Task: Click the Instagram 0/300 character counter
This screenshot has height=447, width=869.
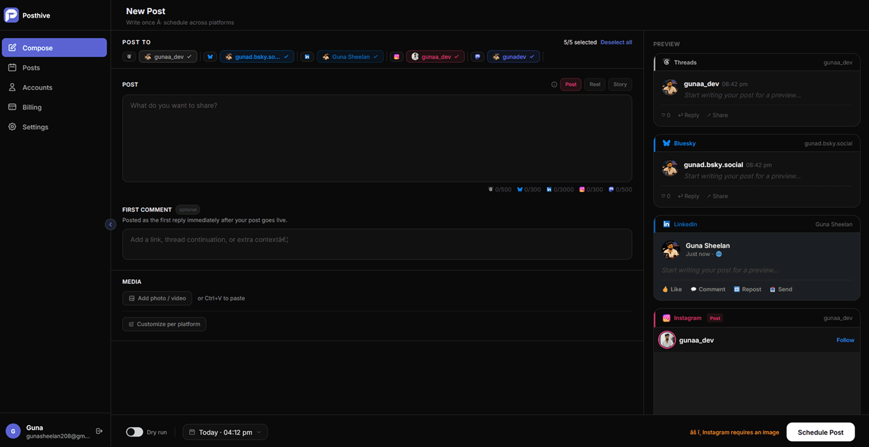Action: coord(591,190)
